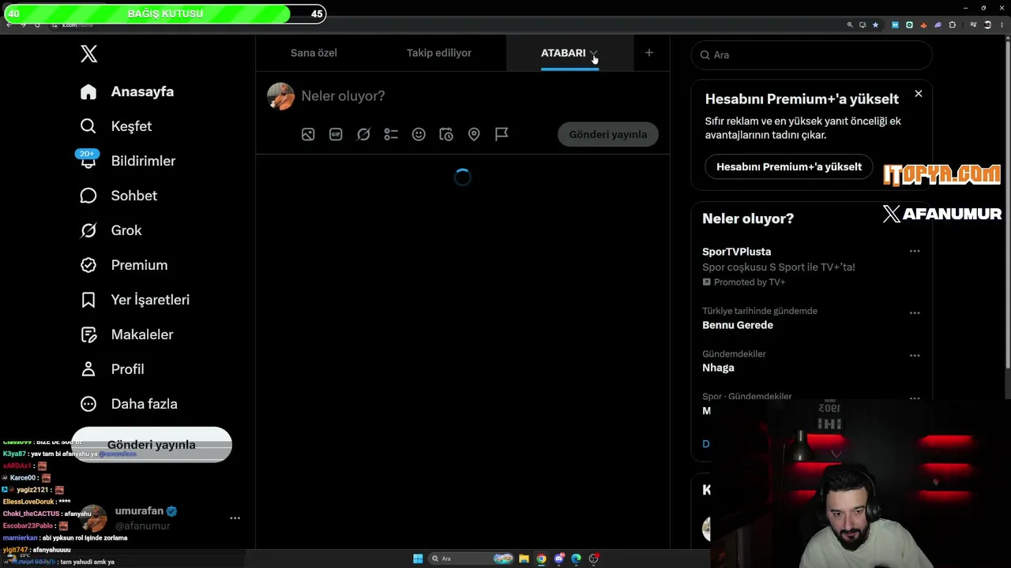Screen dimensions: 1011x568
Task: Open Yer İşaretleri bookmarks
Action: (135, 300)
